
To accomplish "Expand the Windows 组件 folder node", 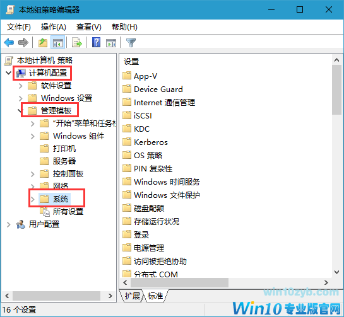I will (33, 136).
